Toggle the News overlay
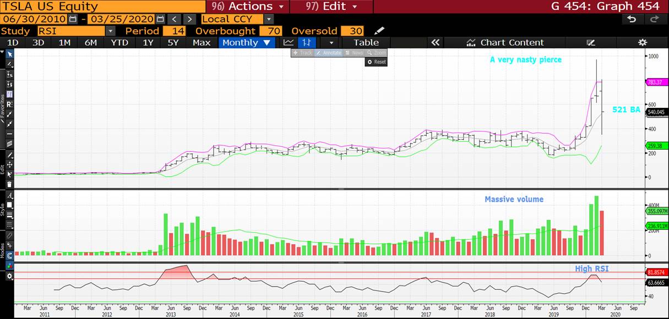Viewport: 669px width, 319px height. [x=354, y=53]
